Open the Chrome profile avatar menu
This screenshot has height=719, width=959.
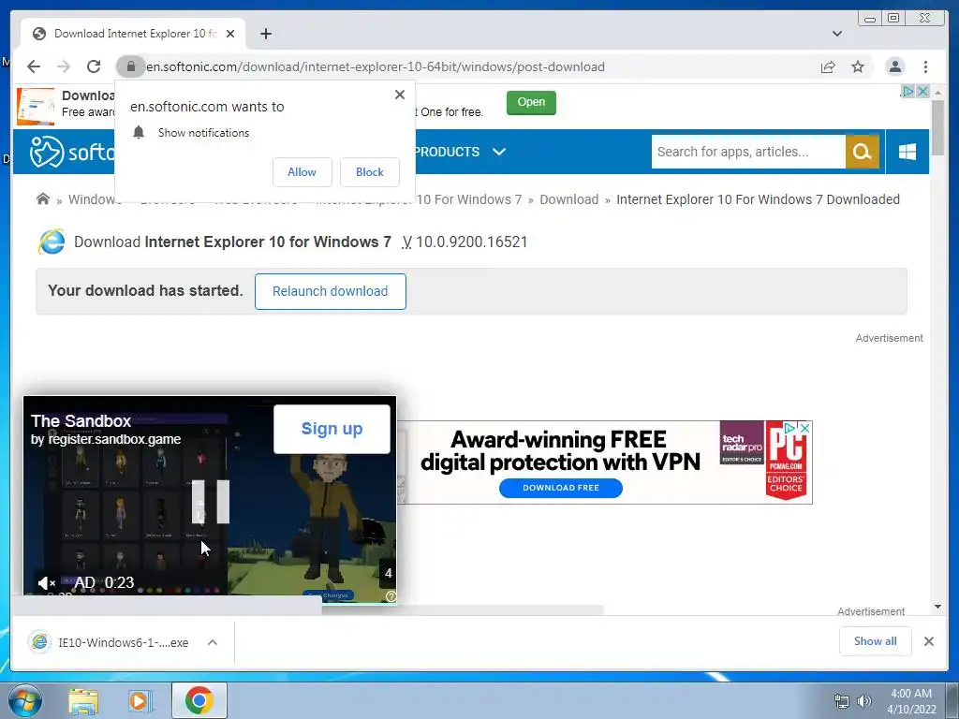coord(894,66)
